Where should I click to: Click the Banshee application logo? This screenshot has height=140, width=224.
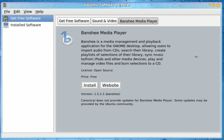click(67, 38)
